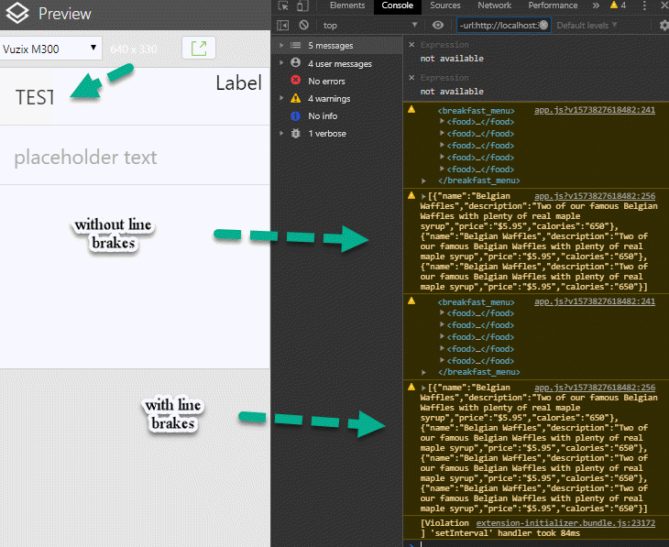Toggle the console sidebar panel icon
Screen dimensions: 669x547
coord(283,26)
